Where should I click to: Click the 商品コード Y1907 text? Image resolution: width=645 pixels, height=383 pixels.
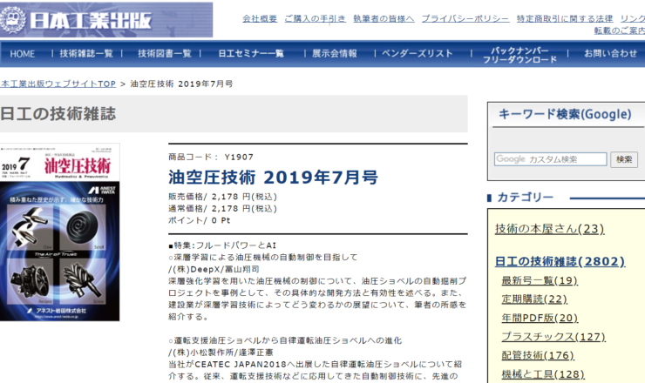[x=211, y=157]
